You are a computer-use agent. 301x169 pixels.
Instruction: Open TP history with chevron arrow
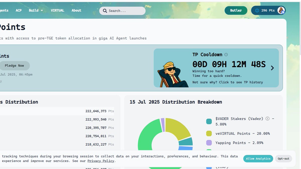click(272, 68)
